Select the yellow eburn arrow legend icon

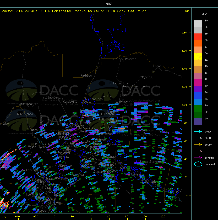[198, 145]
